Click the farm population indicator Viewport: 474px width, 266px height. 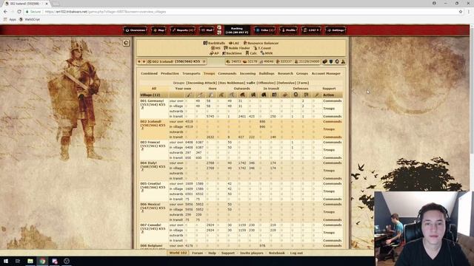(307, 61)
